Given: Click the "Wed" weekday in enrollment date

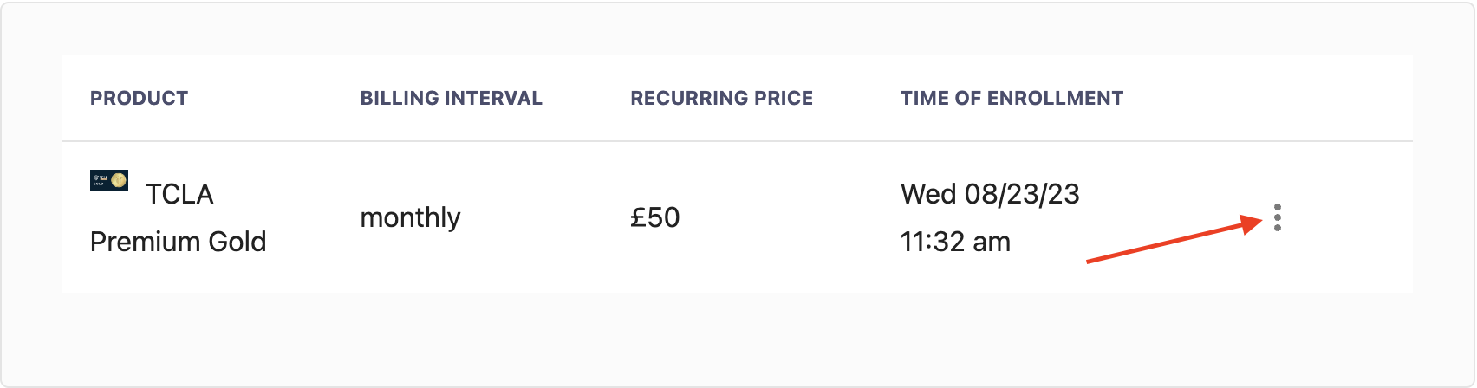Looking at the screenshot, I should click(928, 194).
